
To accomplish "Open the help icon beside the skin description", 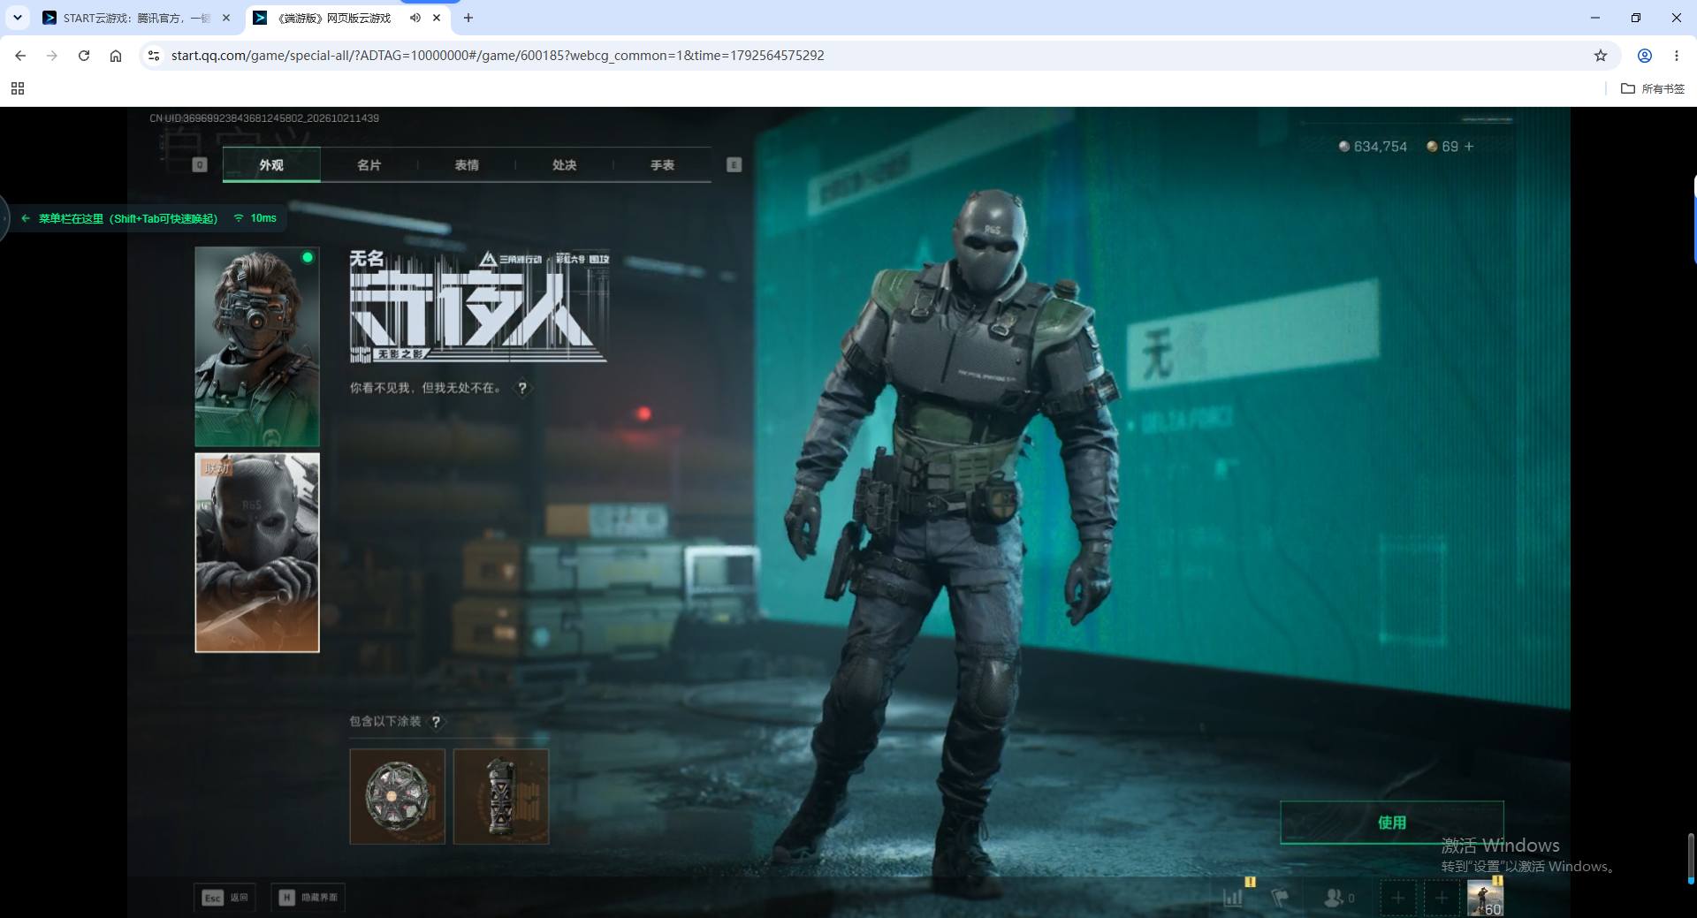I will [x=522, y=388].
